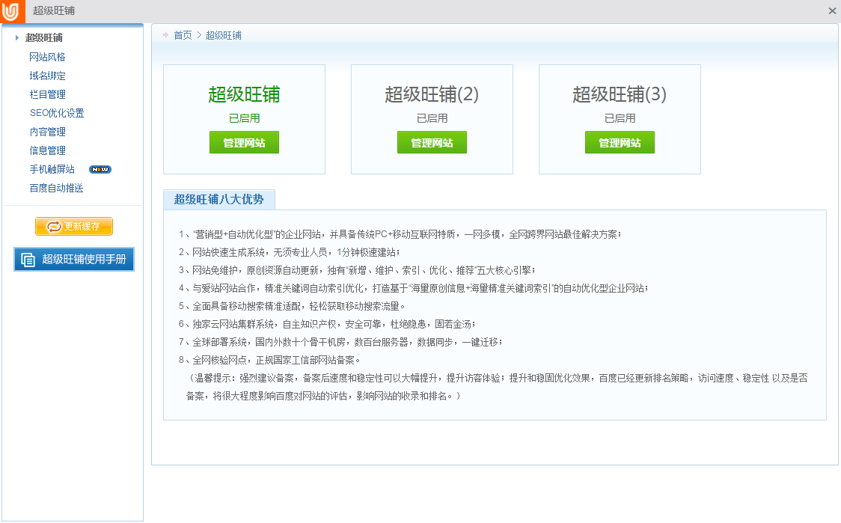Go to 首页 via breadcrumb
This screenshot has width=841, height=523.
183,35
